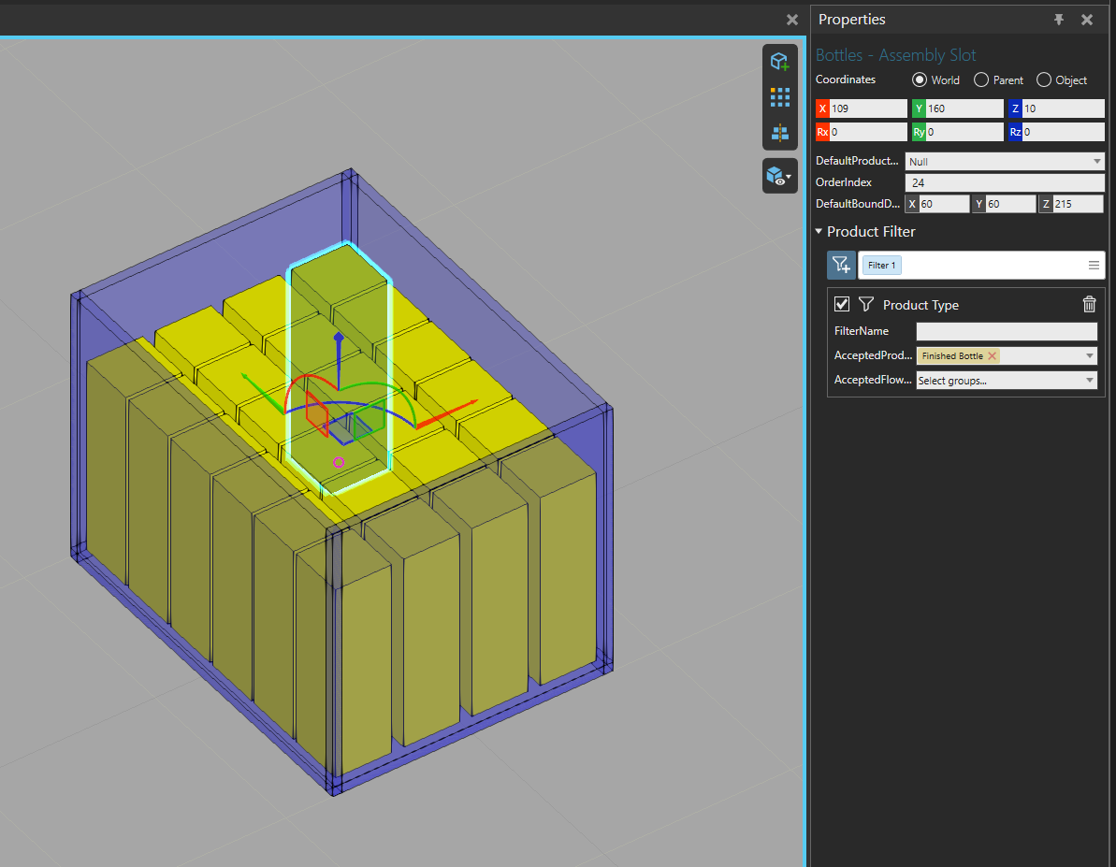Click the FilterName text field
The height and width of the screenshot is (867, 1116).
pyautogui.click(x=1006, y=331)
